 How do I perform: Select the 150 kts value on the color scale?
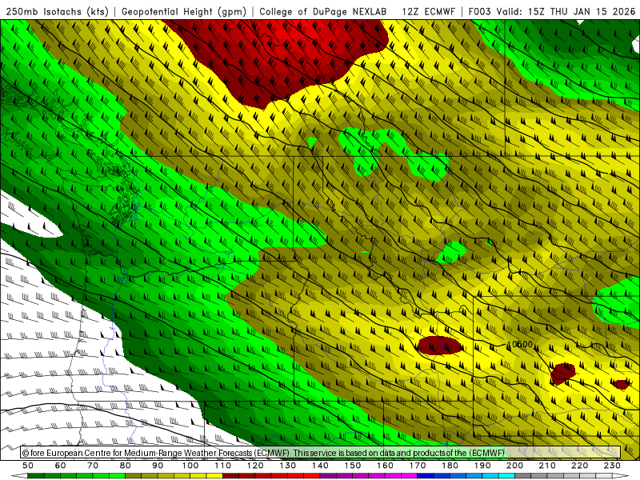click(353, 466)
